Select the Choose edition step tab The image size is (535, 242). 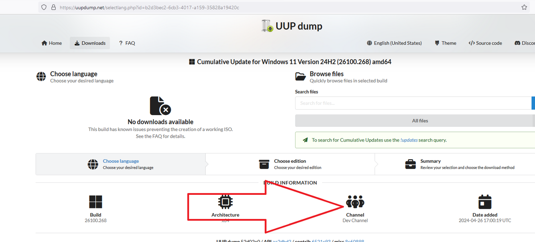(x=290, y=164)
